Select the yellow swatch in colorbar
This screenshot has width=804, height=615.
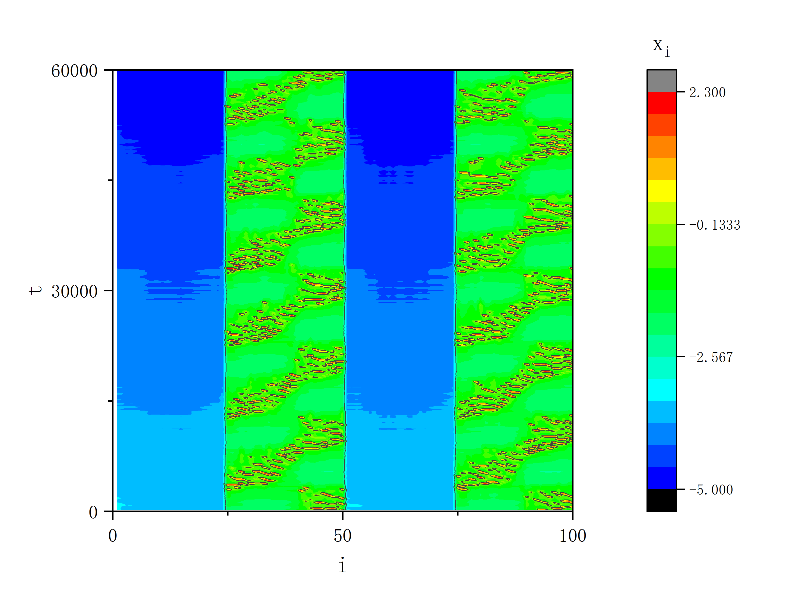pos(661,191)
